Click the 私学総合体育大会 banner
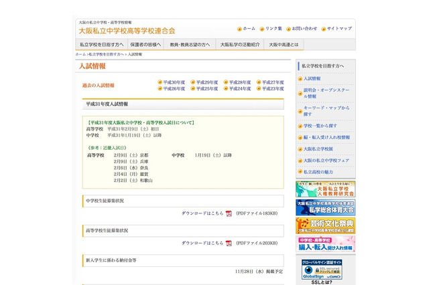Screen dimensions: 429x285 (x=325, y=207)
